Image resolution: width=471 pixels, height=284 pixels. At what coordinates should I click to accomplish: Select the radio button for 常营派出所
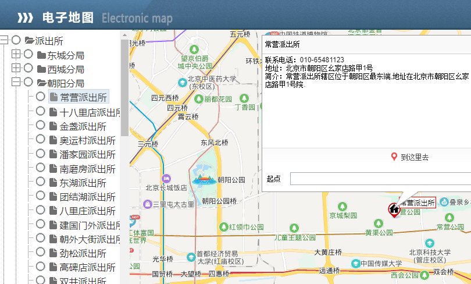click(x=41, y=97)
